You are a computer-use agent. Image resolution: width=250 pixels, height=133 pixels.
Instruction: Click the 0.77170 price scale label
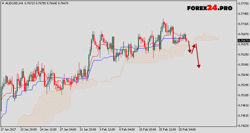(243, 24)
